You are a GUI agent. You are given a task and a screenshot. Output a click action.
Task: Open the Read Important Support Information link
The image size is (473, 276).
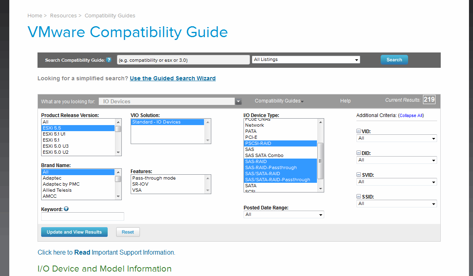click(106, 253)
